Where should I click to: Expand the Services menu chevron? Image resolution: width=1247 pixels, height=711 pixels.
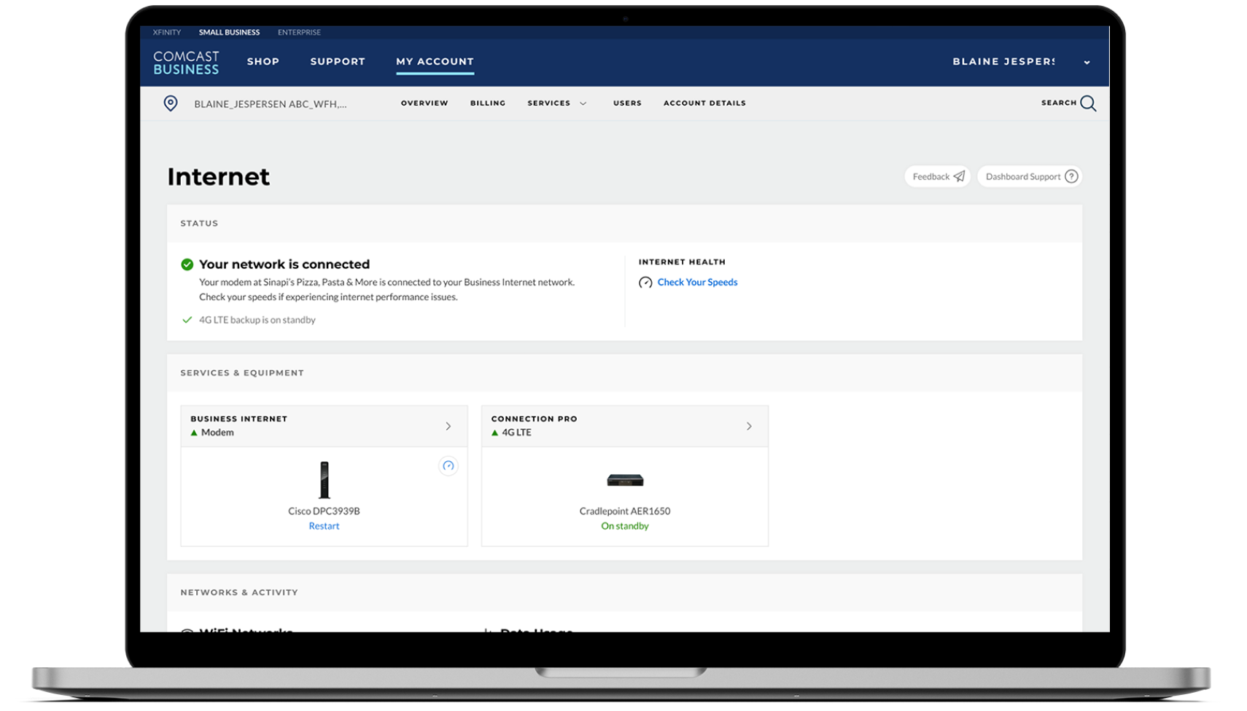(x=583, y=103)
